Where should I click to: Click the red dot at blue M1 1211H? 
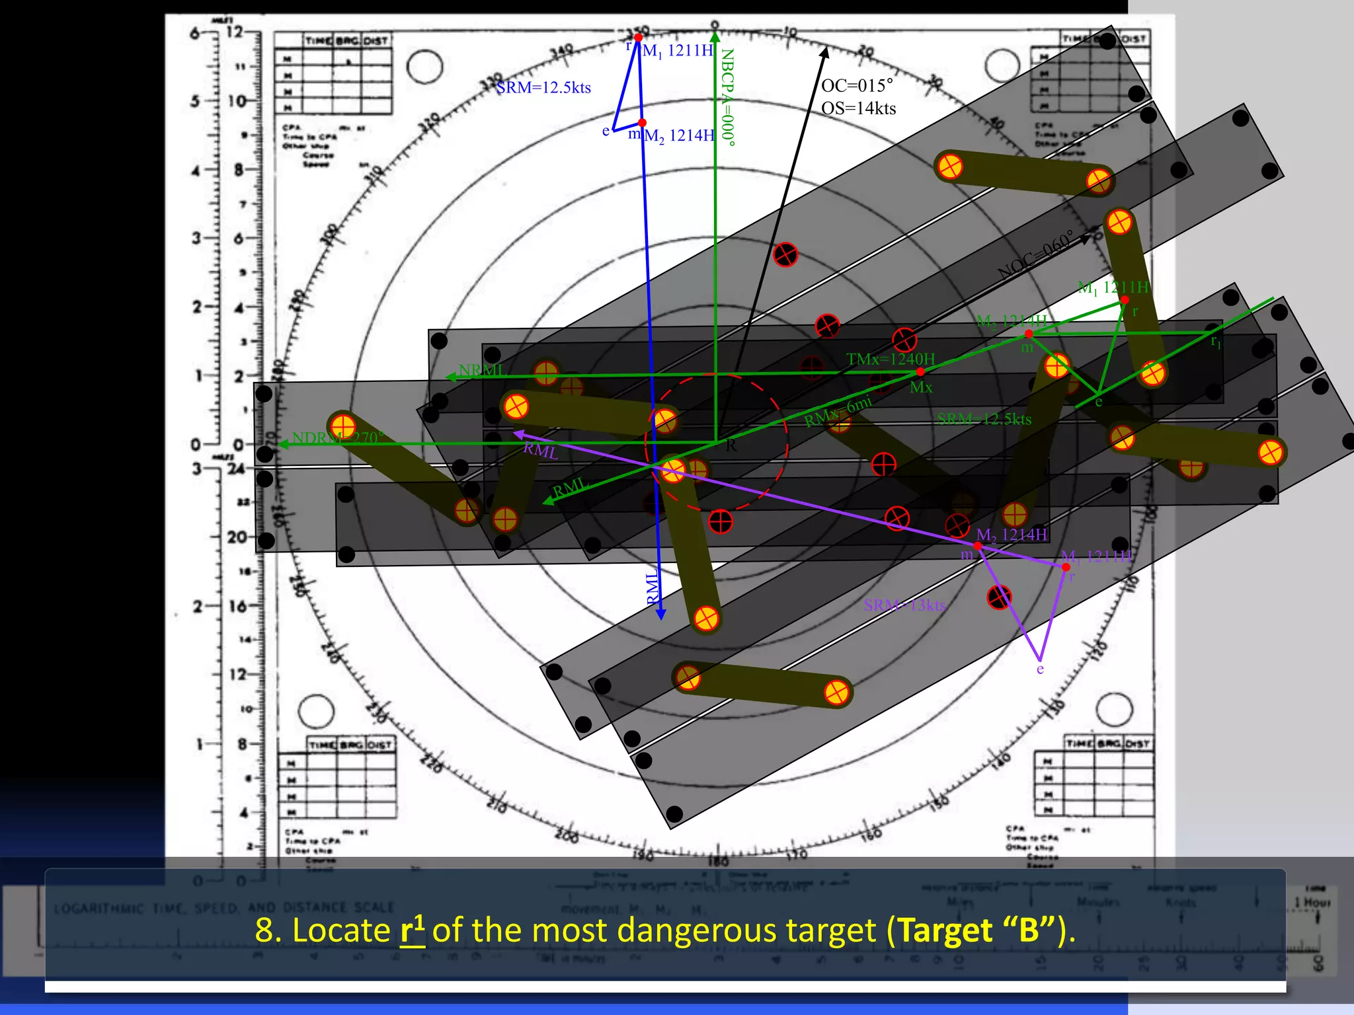(x=638, y=38)
